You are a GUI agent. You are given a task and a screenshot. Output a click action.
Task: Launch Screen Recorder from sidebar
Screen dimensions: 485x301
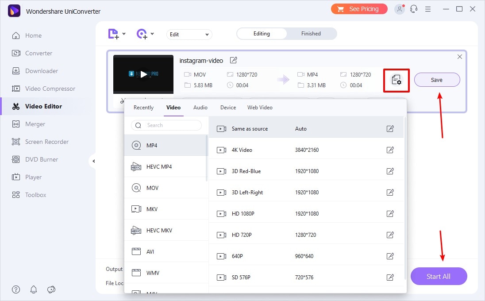click(x=40, y=142)
